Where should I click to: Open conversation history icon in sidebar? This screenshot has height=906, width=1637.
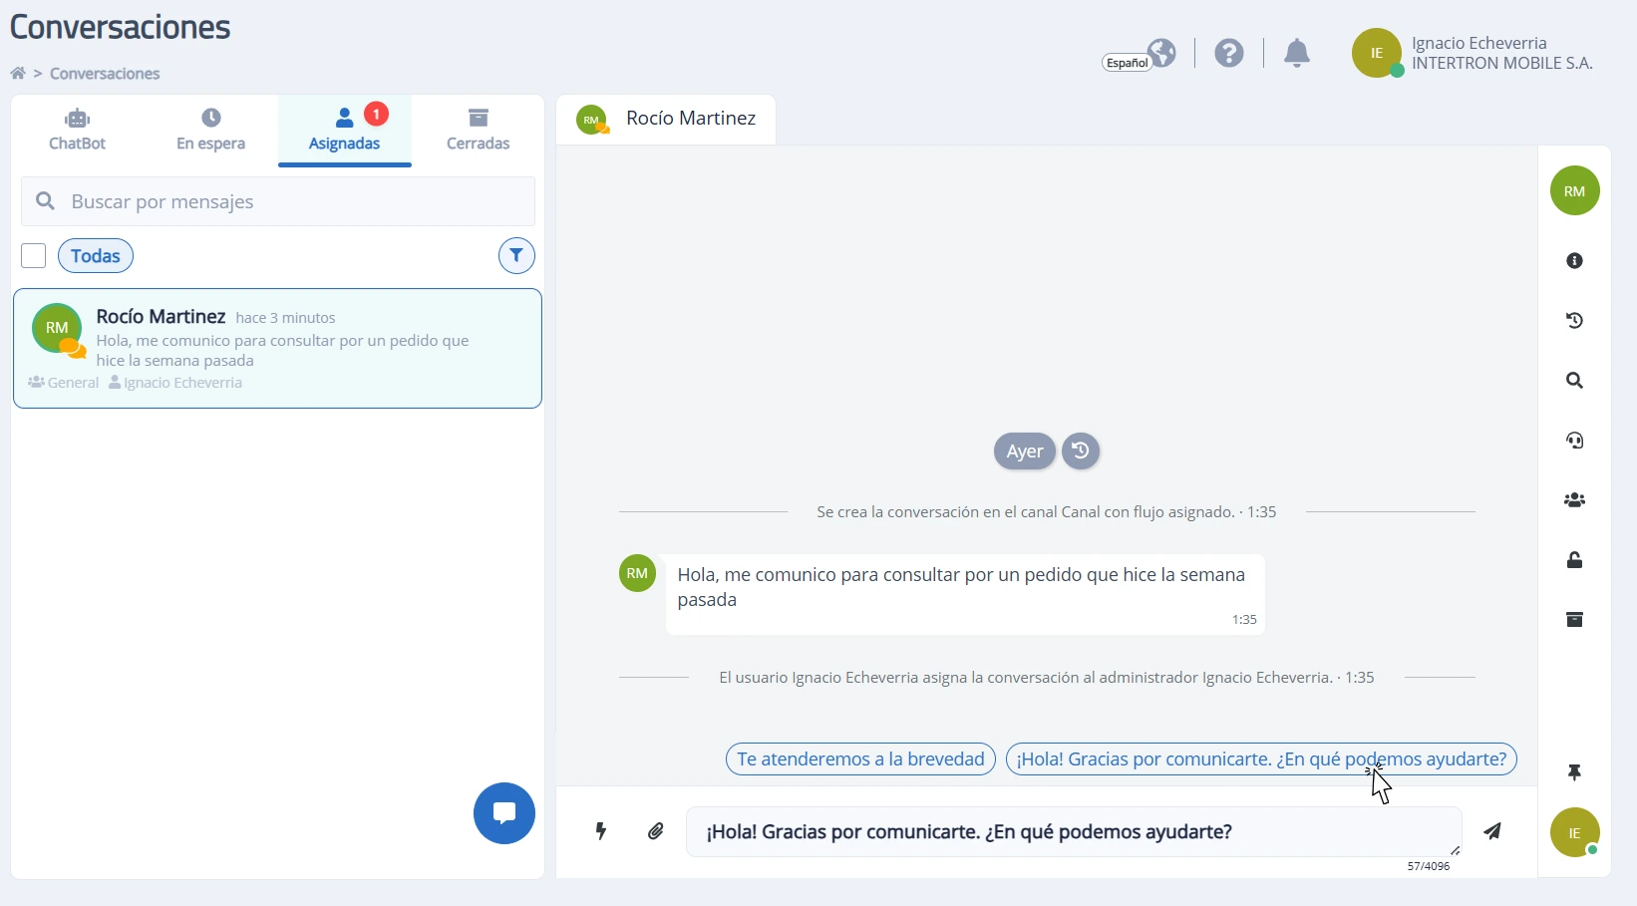[x=1575, y=321]
